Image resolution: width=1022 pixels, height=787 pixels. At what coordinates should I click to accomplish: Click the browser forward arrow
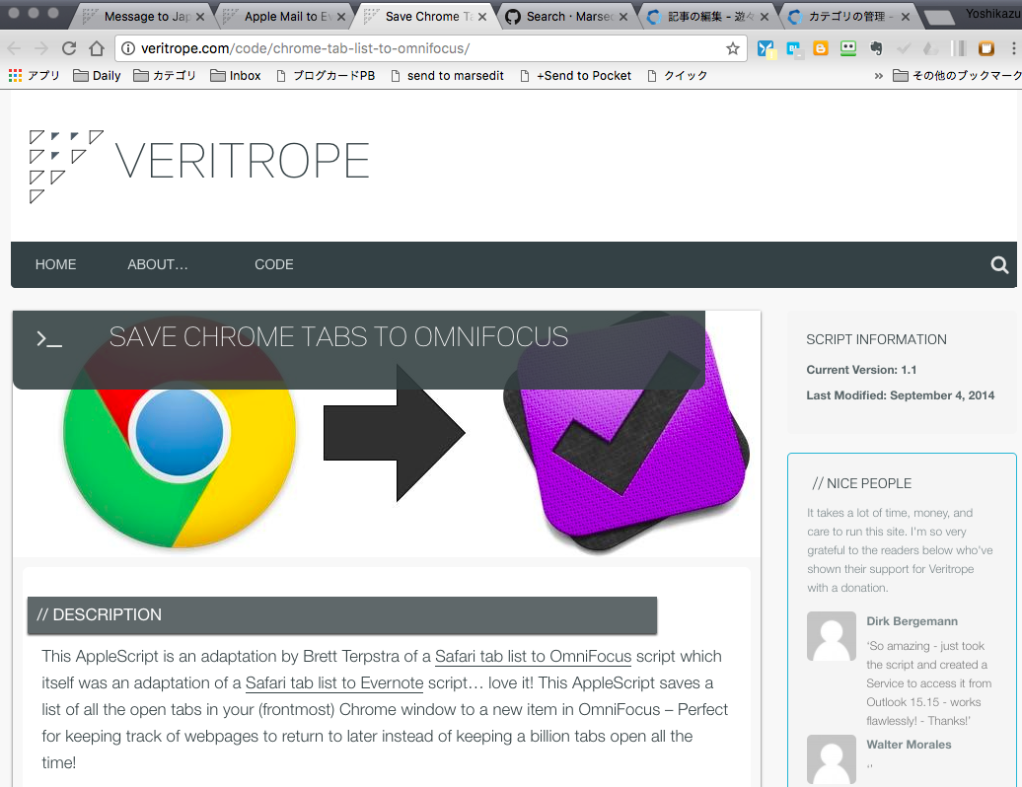click(41, 48)
